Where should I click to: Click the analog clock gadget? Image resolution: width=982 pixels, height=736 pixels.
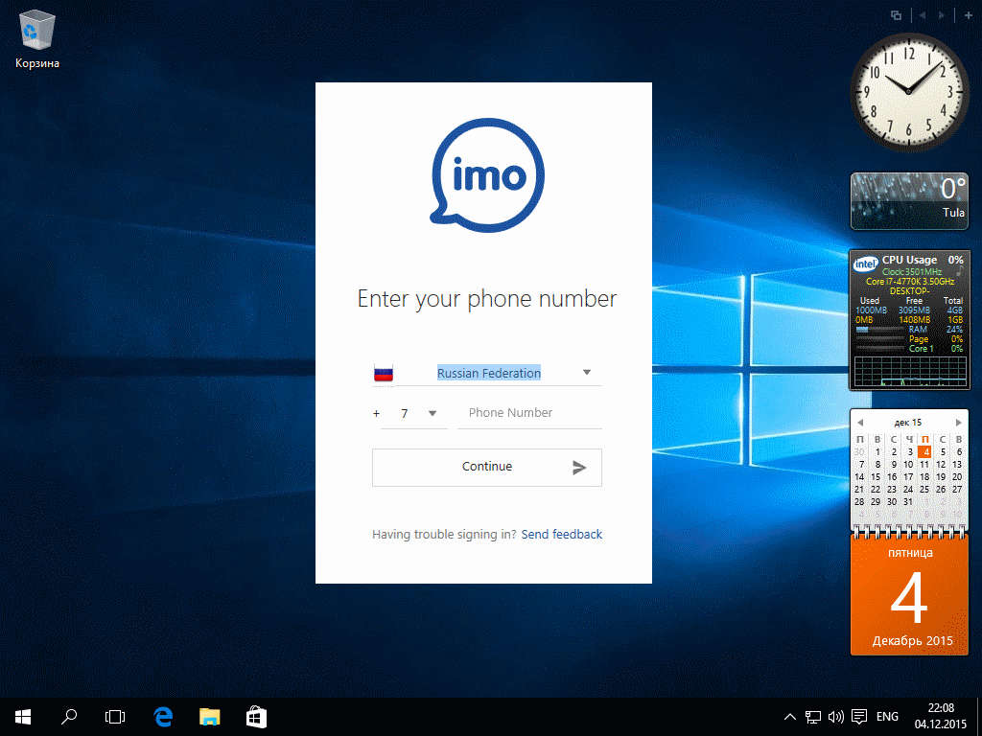pyautogui.click(x=909, y=91)
